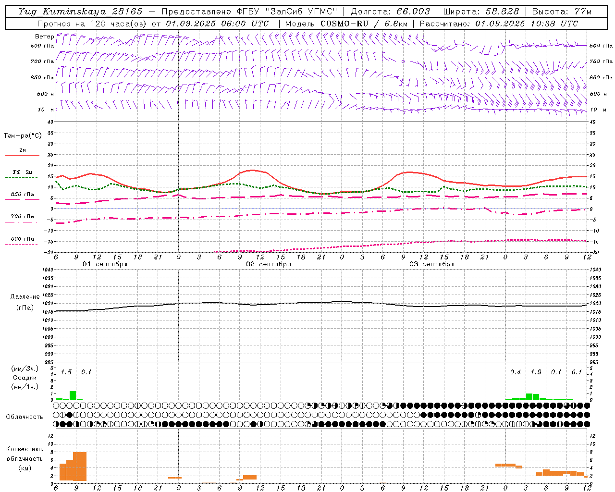
Task: Click the Рассчитано: 01.09.2025 10:38 UTC timestamp
Action: (499, 24)
